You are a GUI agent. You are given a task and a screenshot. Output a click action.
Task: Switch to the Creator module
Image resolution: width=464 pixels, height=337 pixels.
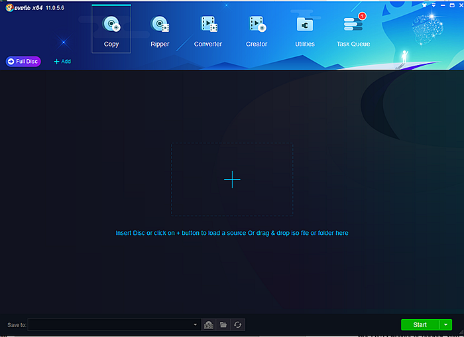pyautogui.click(x=257, y=31)
